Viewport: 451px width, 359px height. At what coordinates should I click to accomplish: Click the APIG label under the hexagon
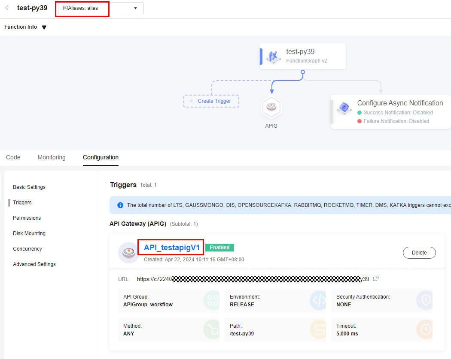click(x=271, y=126)
